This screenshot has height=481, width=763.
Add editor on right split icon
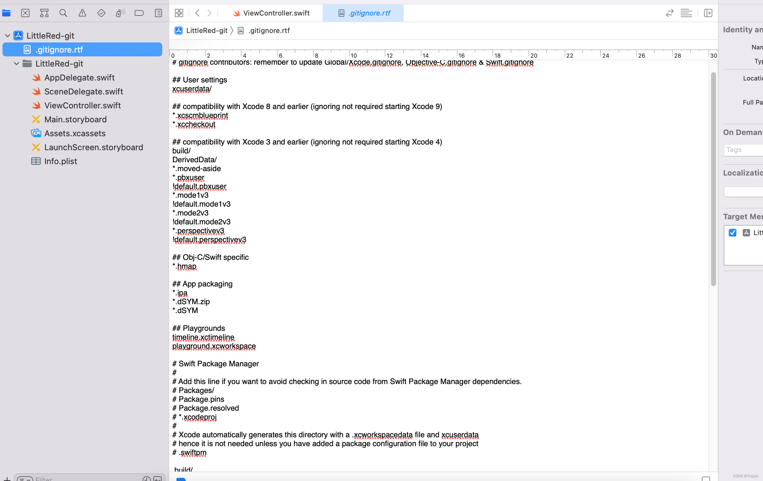tap(708, 13)
